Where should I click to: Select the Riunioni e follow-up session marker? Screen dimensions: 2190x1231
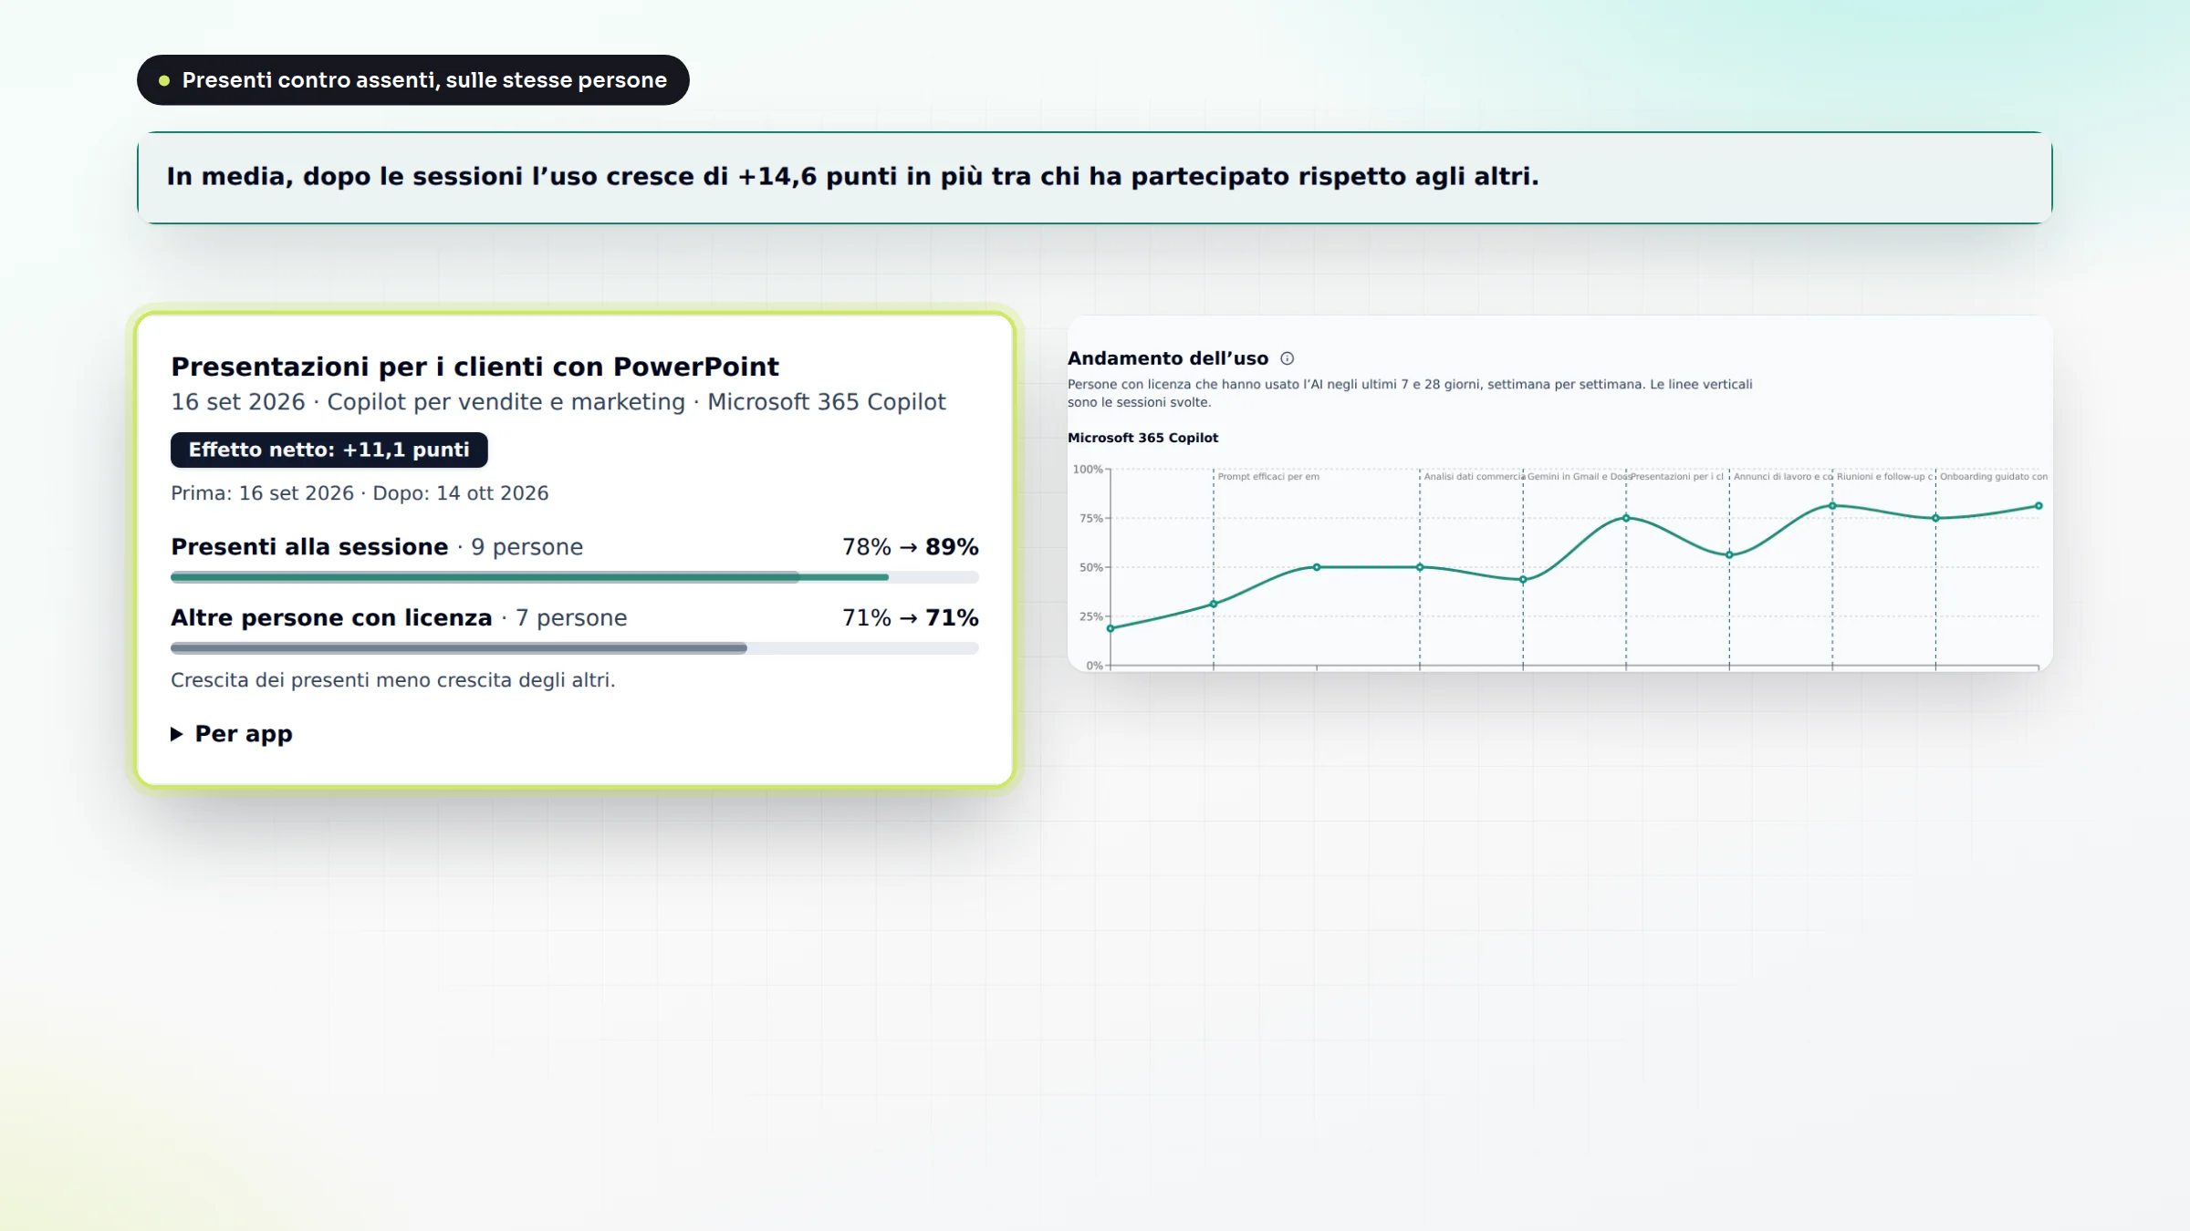(x=1885, y=477)
